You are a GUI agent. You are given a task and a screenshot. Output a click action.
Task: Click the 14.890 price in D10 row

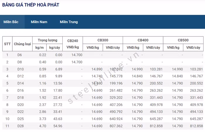click(x=97, y=69)
